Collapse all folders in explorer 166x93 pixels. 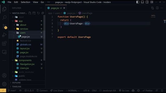point(43,13)
